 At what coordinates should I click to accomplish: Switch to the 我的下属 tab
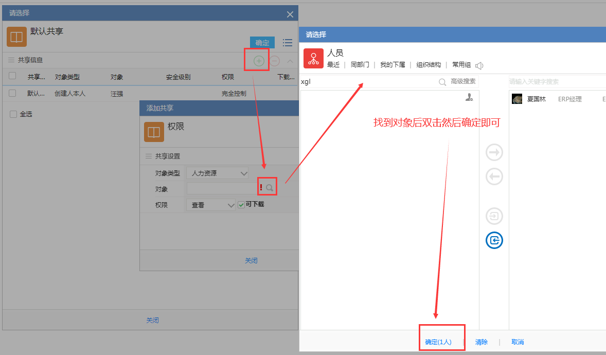tap(393, 65)
